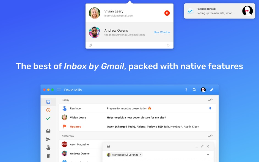Expand the compose panel to fullscreen
Viewport: 259px width, 162px height.
tap(202, 146)
